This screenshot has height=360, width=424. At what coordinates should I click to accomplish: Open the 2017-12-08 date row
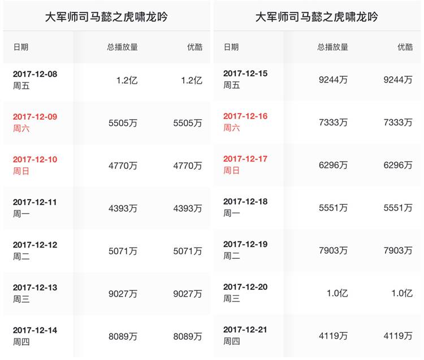click(35, 74)
